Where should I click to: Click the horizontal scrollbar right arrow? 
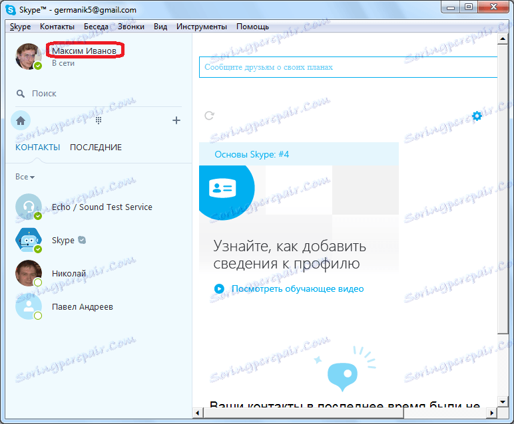492,413
